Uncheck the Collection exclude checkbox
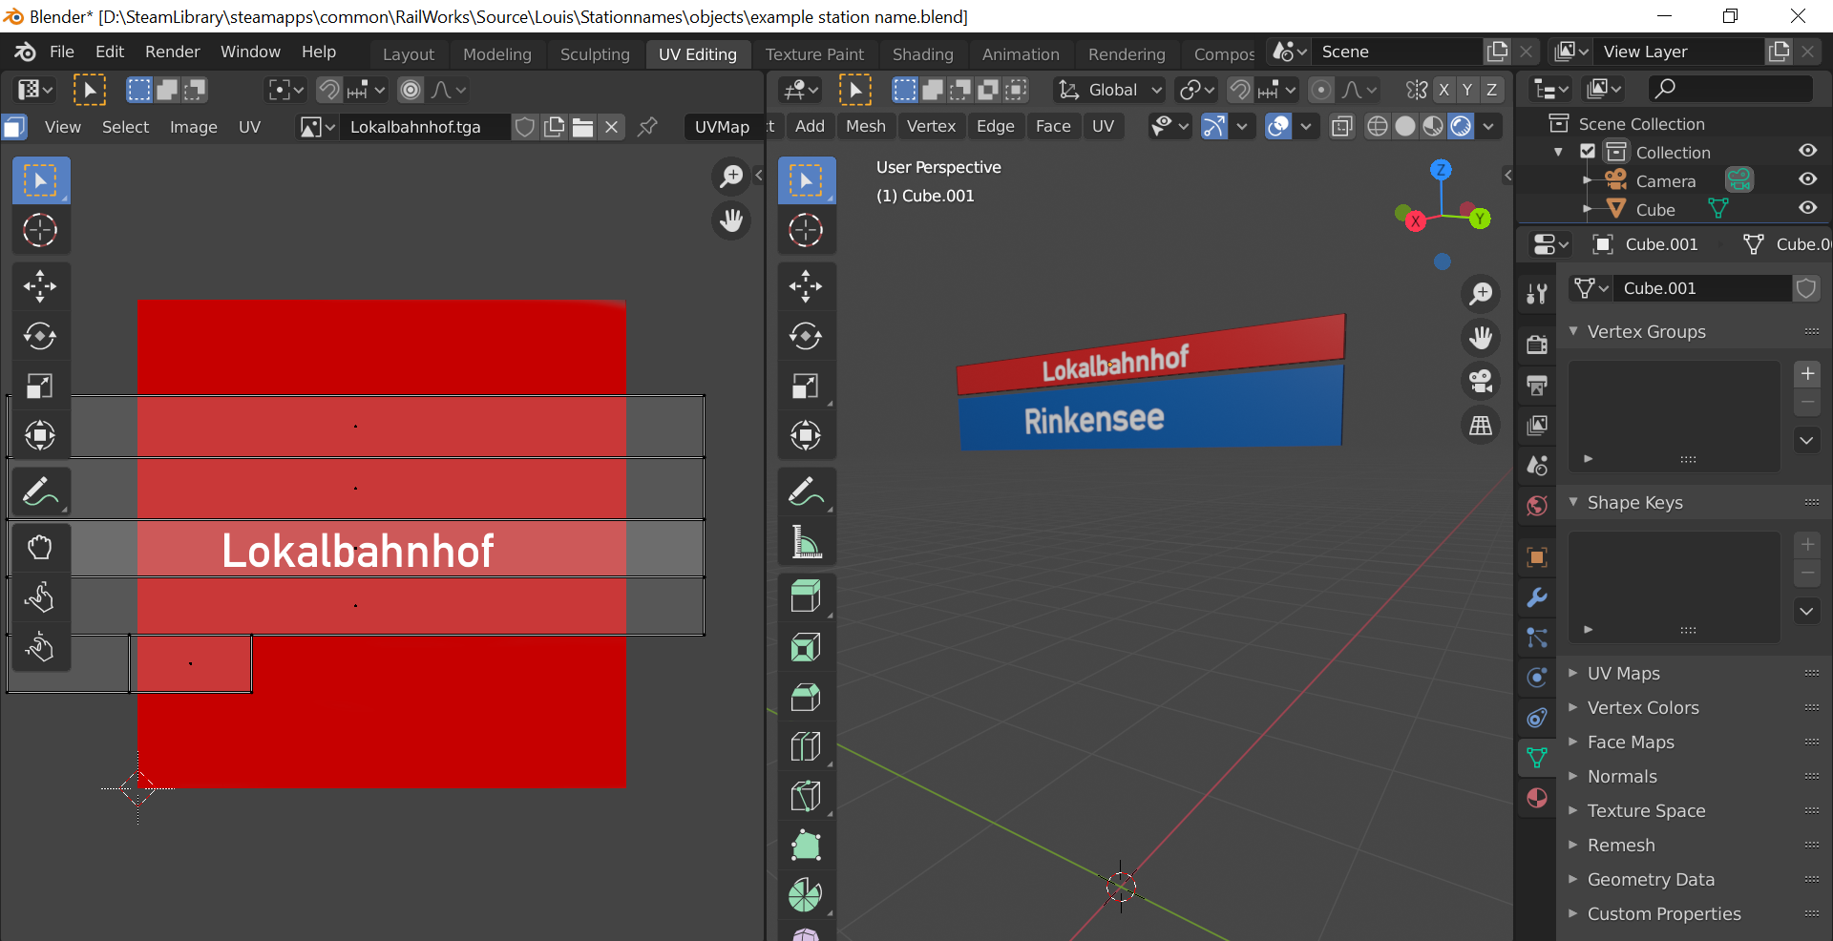The height and width of the screenshot is (941, 1833). 1588,152
